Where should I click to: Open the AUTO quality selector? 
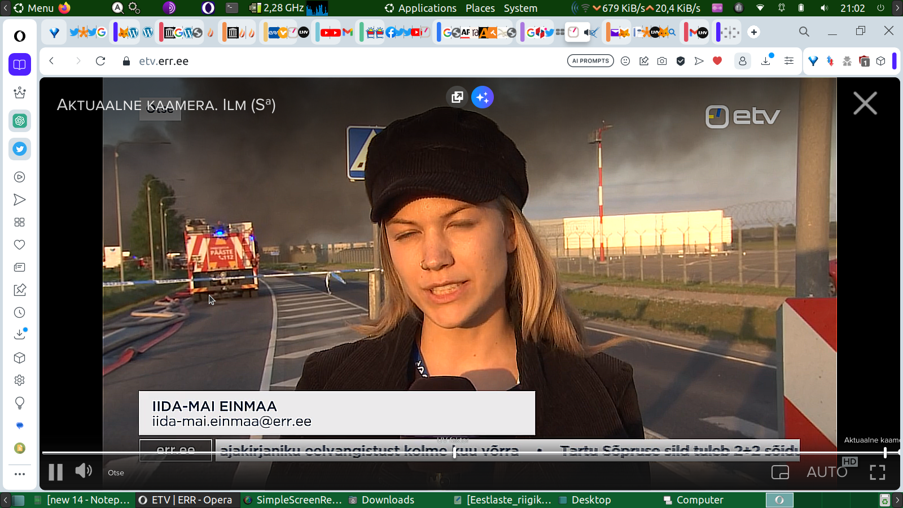click(x=827, y=472)
